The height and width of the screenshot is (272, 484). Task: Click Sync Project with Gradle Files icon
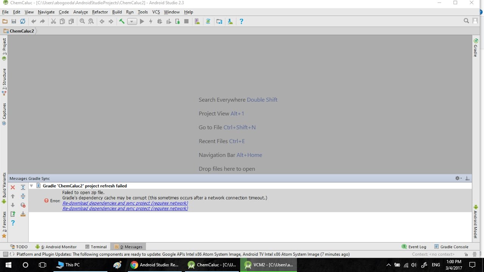coord(208,22)
